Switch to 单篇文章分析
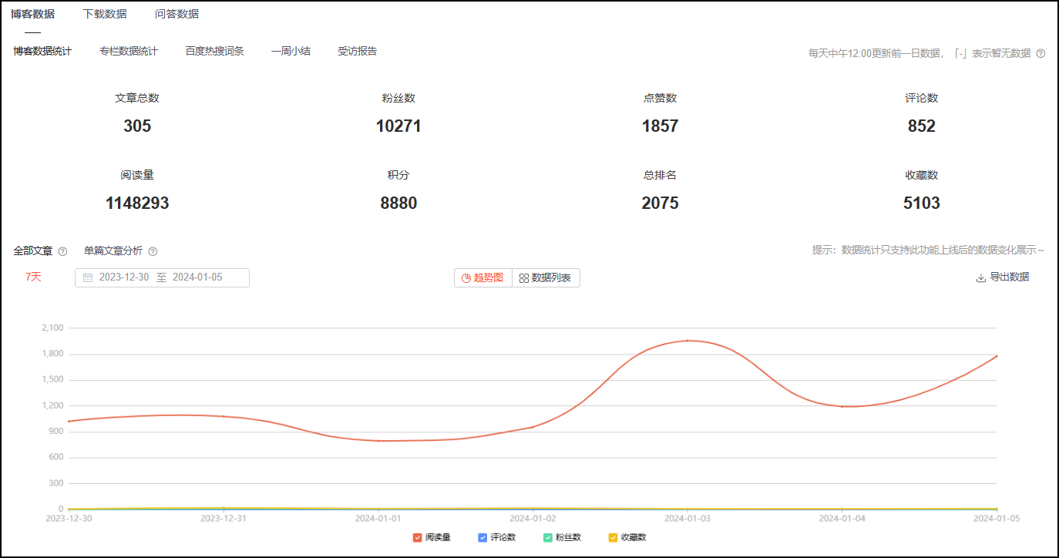This screenshot has width=1059, height=558. [113, 250]
